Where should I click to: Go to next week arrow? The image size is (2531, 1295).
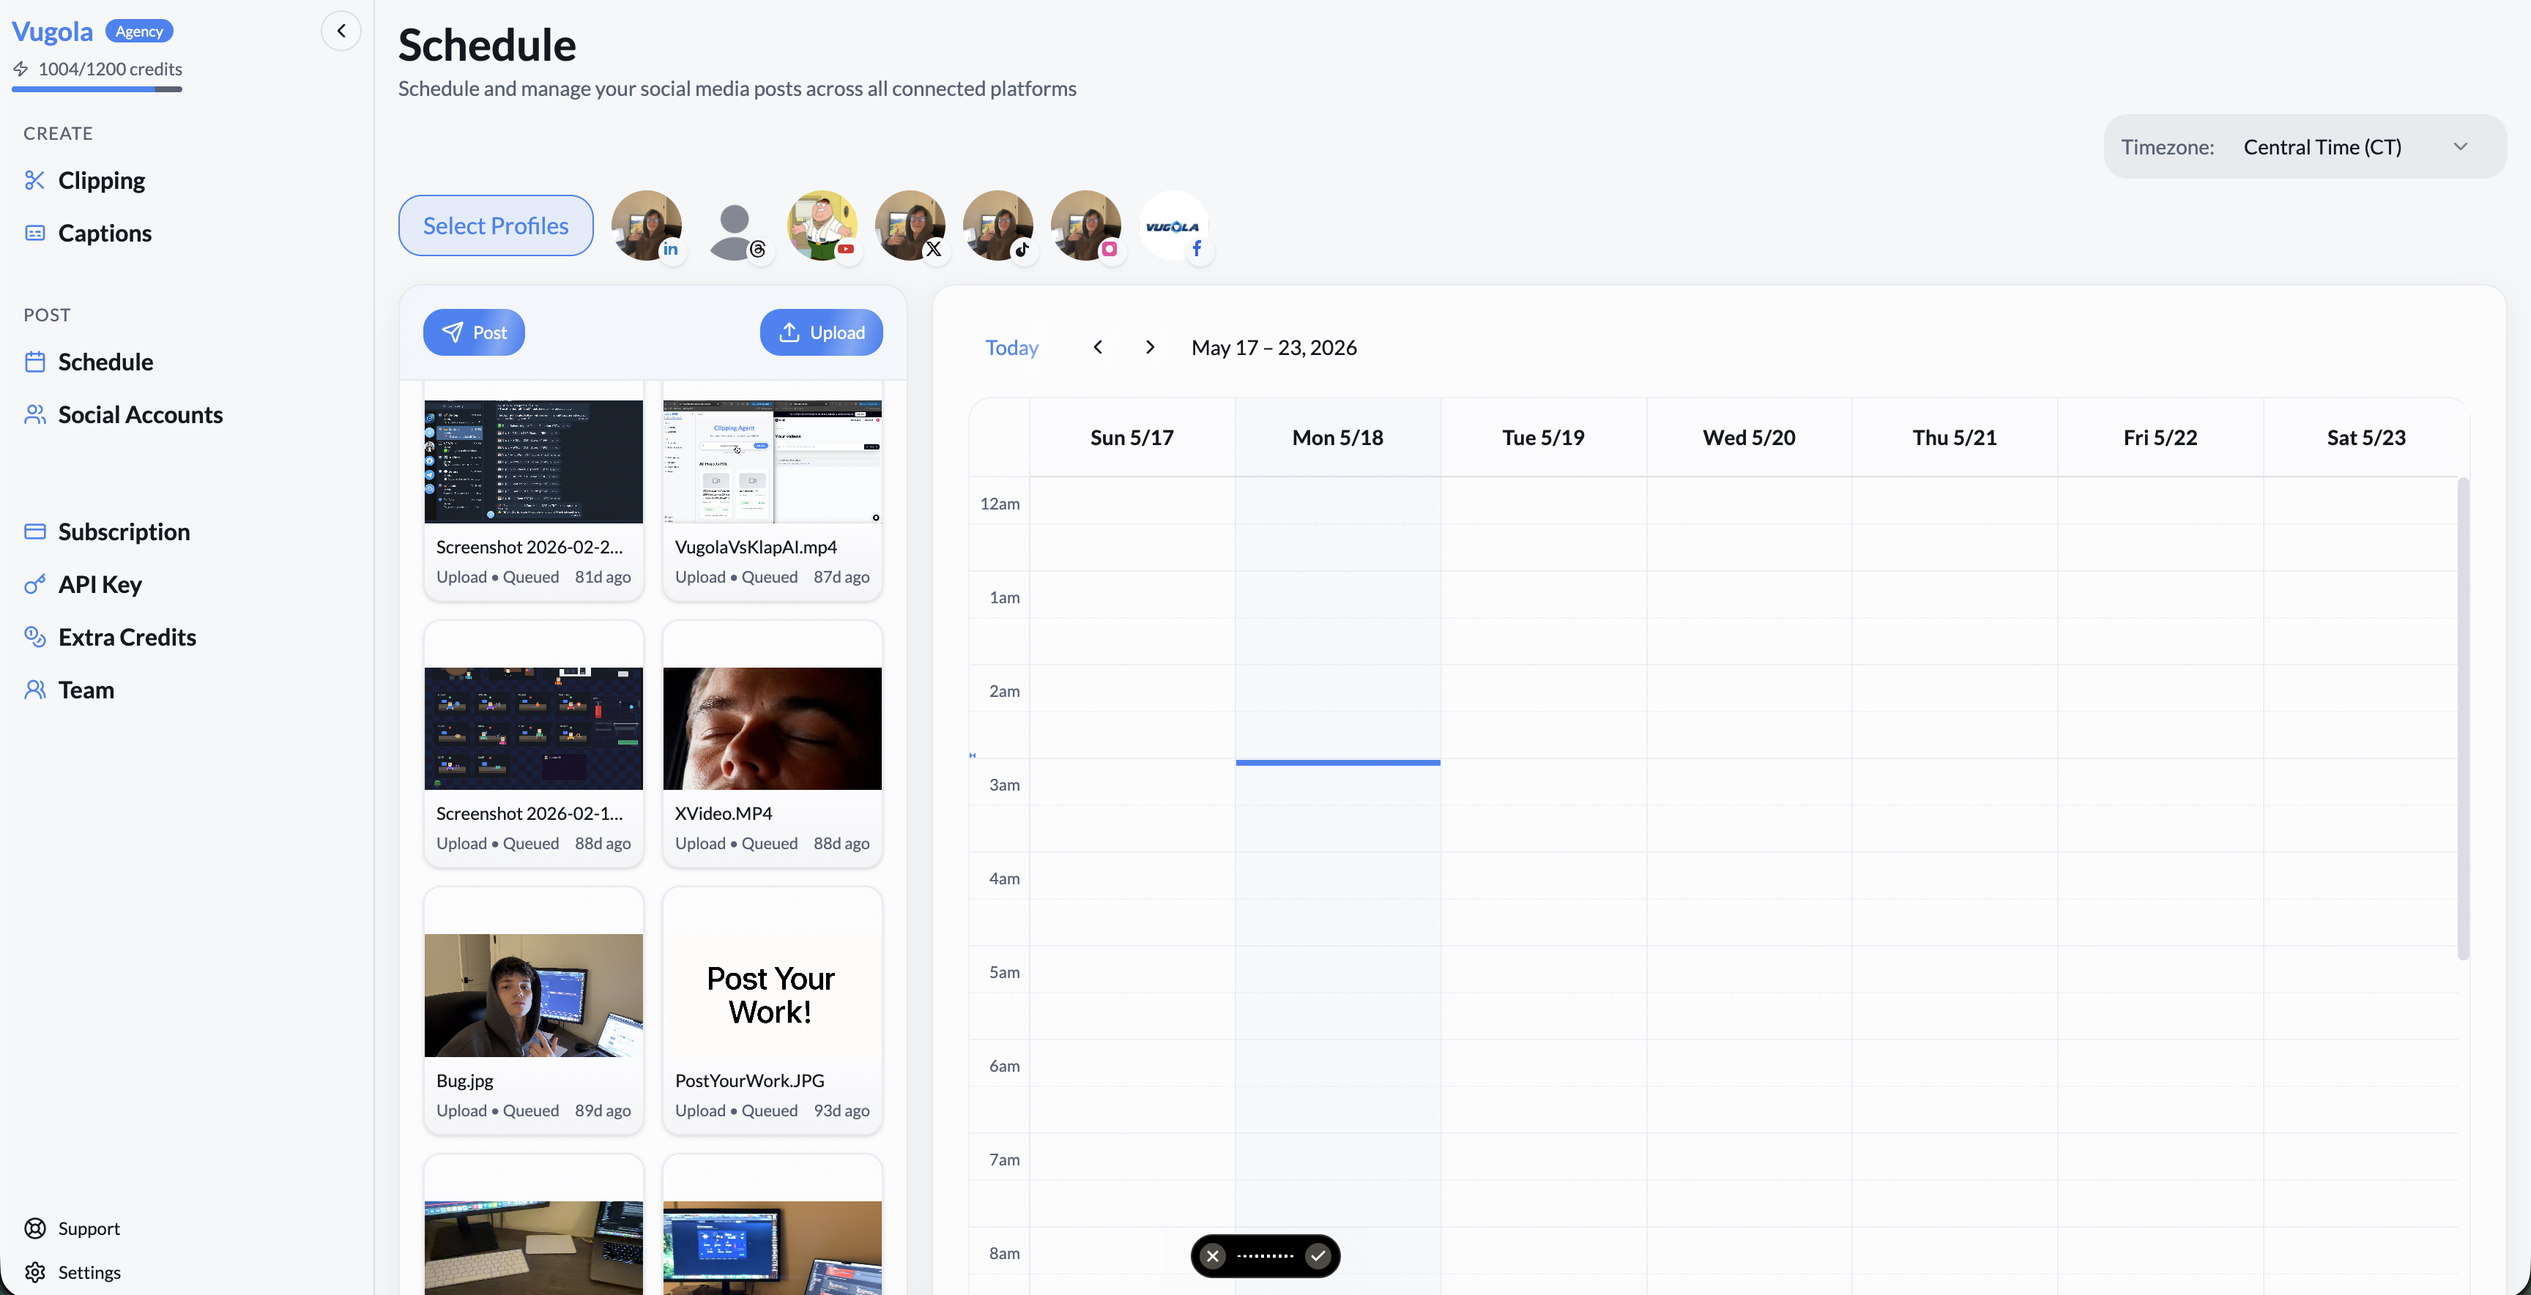click(x=1150, y=346)
